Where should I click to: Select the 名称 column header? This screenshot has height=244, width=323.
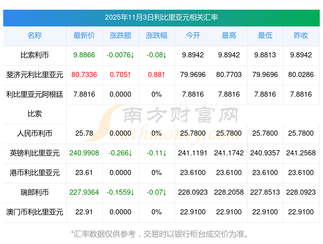35,35
